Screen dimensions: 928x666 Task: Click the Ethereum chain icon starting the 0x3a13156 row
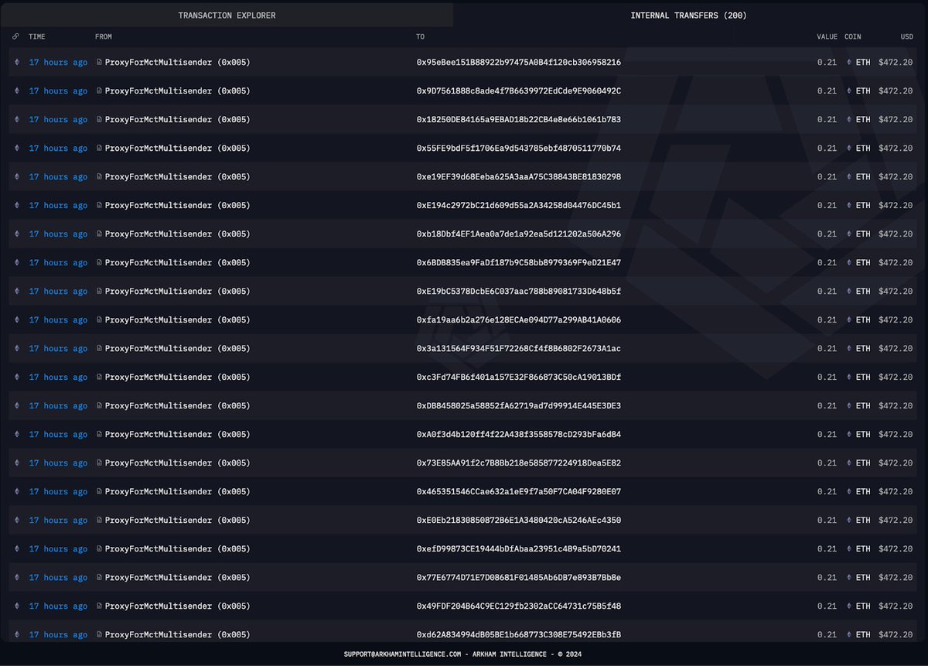click(17, 349)
